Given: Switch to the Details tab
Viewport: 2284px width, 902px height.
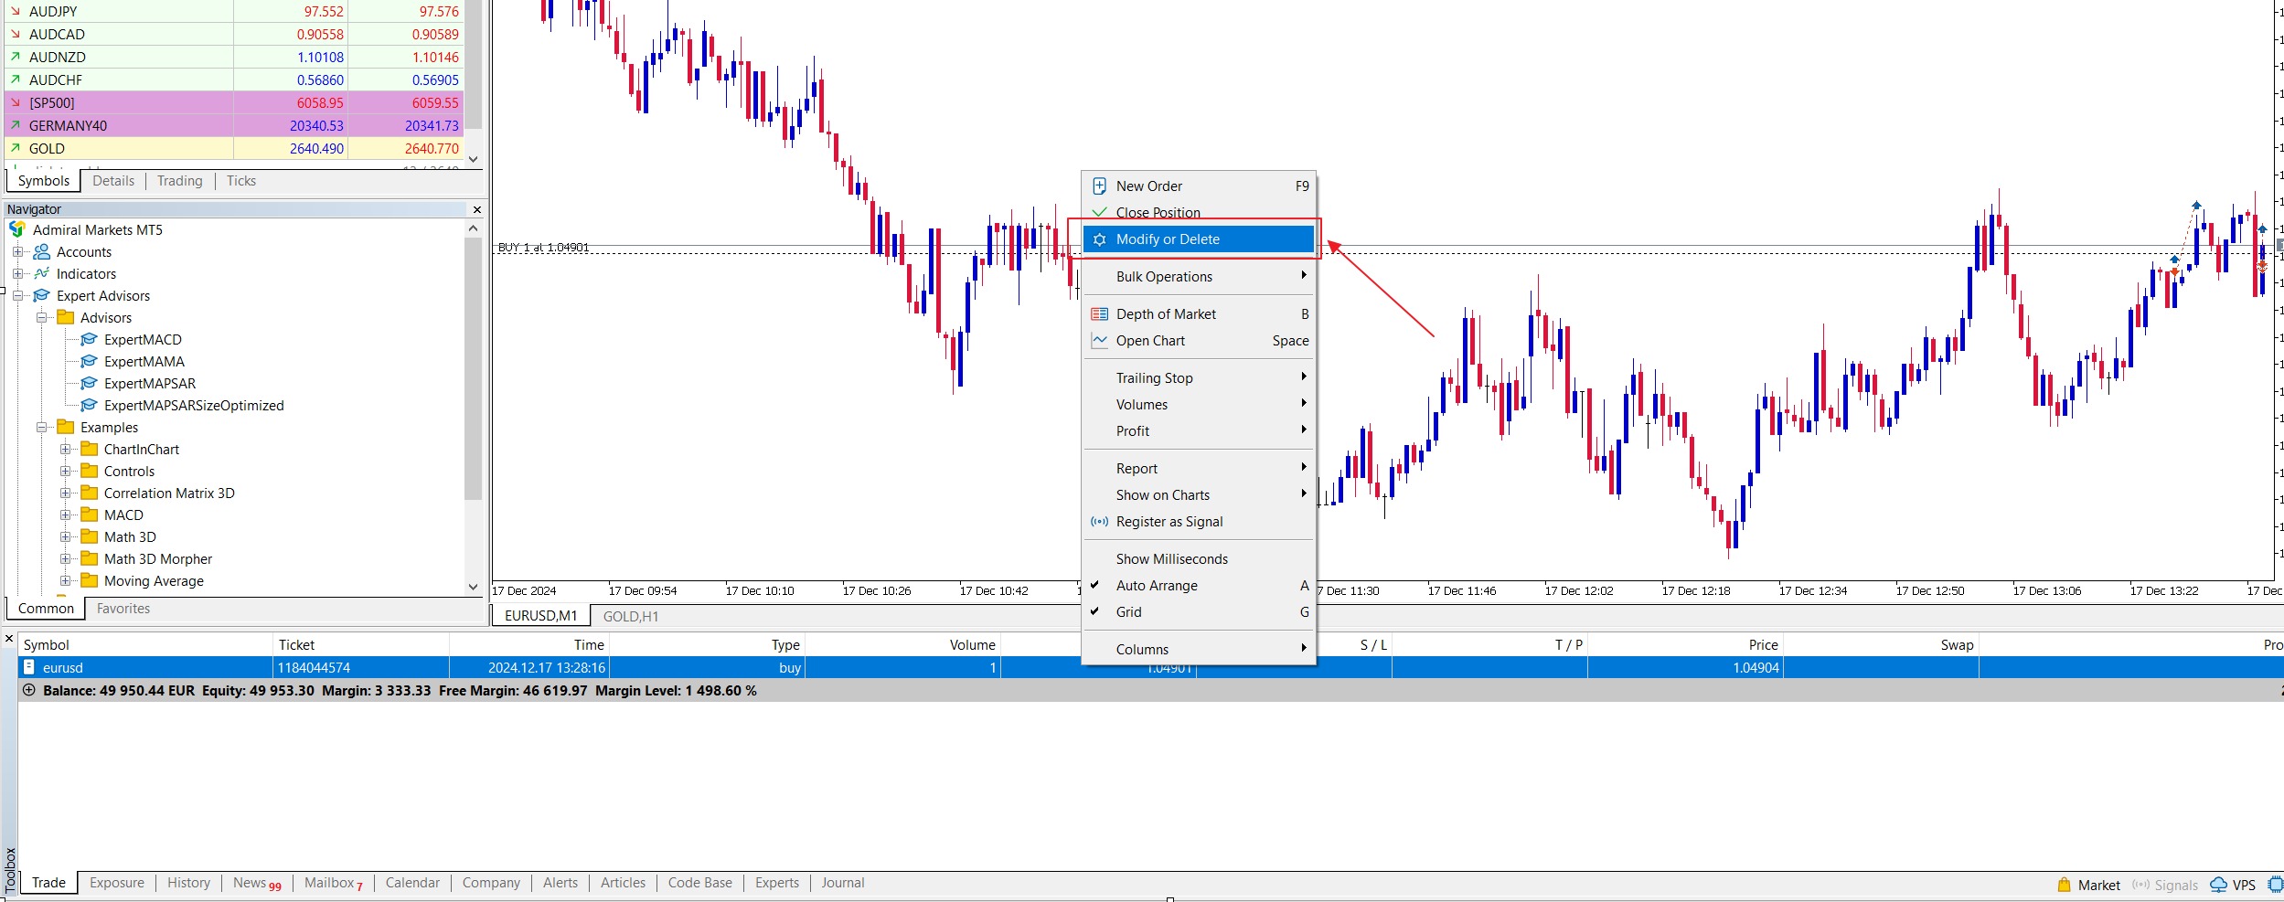Looking at the screenshot, I should click(113, 181).
